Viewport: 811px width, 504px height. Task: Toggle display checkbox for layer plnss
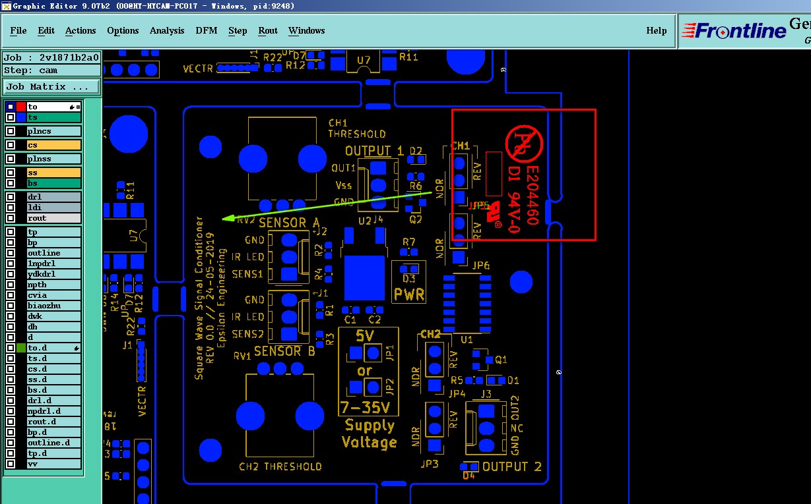pos(11,159)
